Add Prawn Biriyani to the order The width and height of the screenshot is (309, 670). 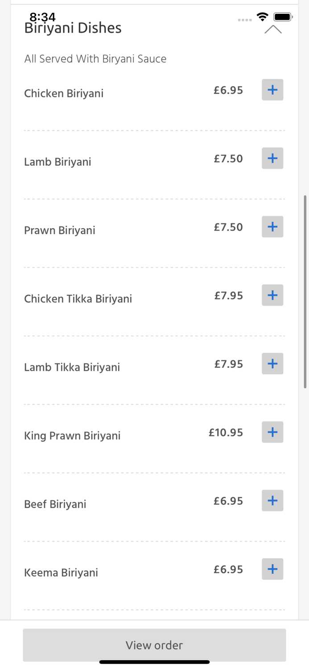272,226
